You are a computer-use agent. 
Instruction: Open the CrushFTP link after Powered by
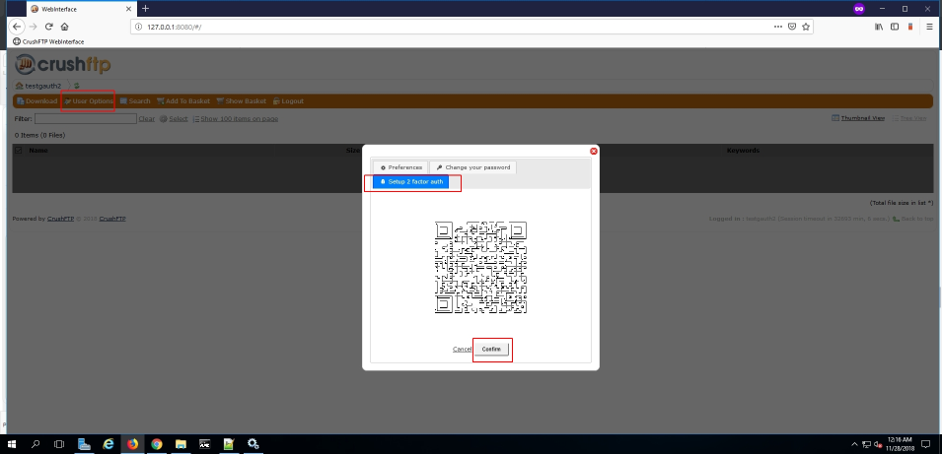61,219
